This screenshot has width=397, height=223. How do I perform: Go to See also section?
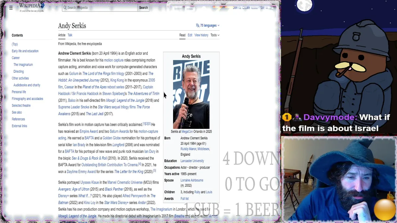pyautogui.click(x=17, y=112)
